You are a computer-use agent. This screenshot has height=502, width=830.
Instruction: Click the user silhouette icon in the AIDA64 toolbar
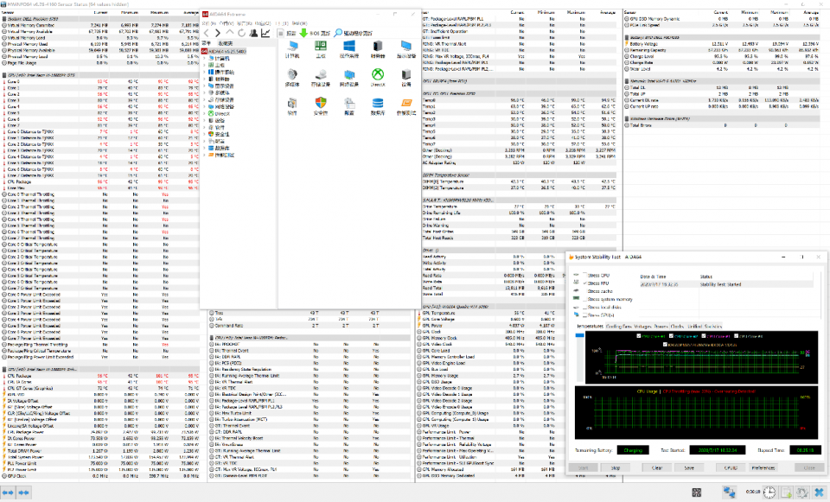253,33
